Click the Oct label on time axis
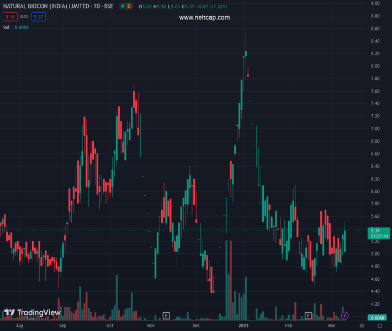Viewport: 392px width, 331px height. click(110, 326)
